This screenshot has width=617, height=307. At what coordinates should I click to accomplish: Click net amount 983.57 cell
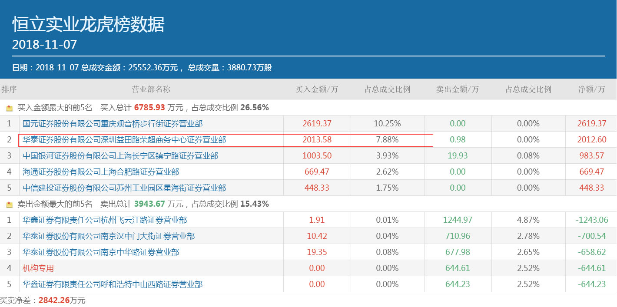coord(591,156)
